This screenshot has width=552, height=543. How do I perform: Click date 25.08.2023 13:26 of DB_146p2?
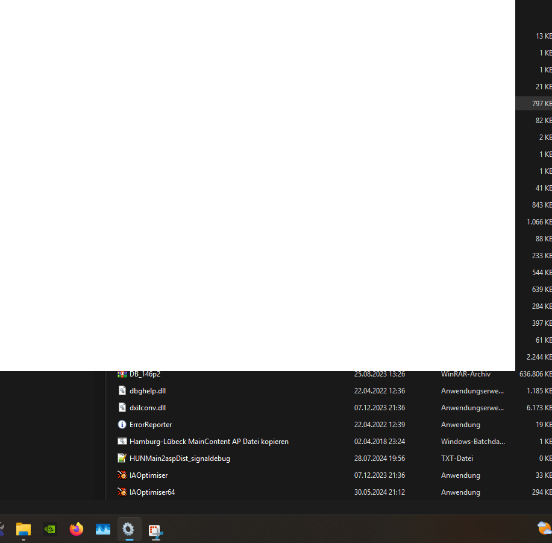(380, 374)
